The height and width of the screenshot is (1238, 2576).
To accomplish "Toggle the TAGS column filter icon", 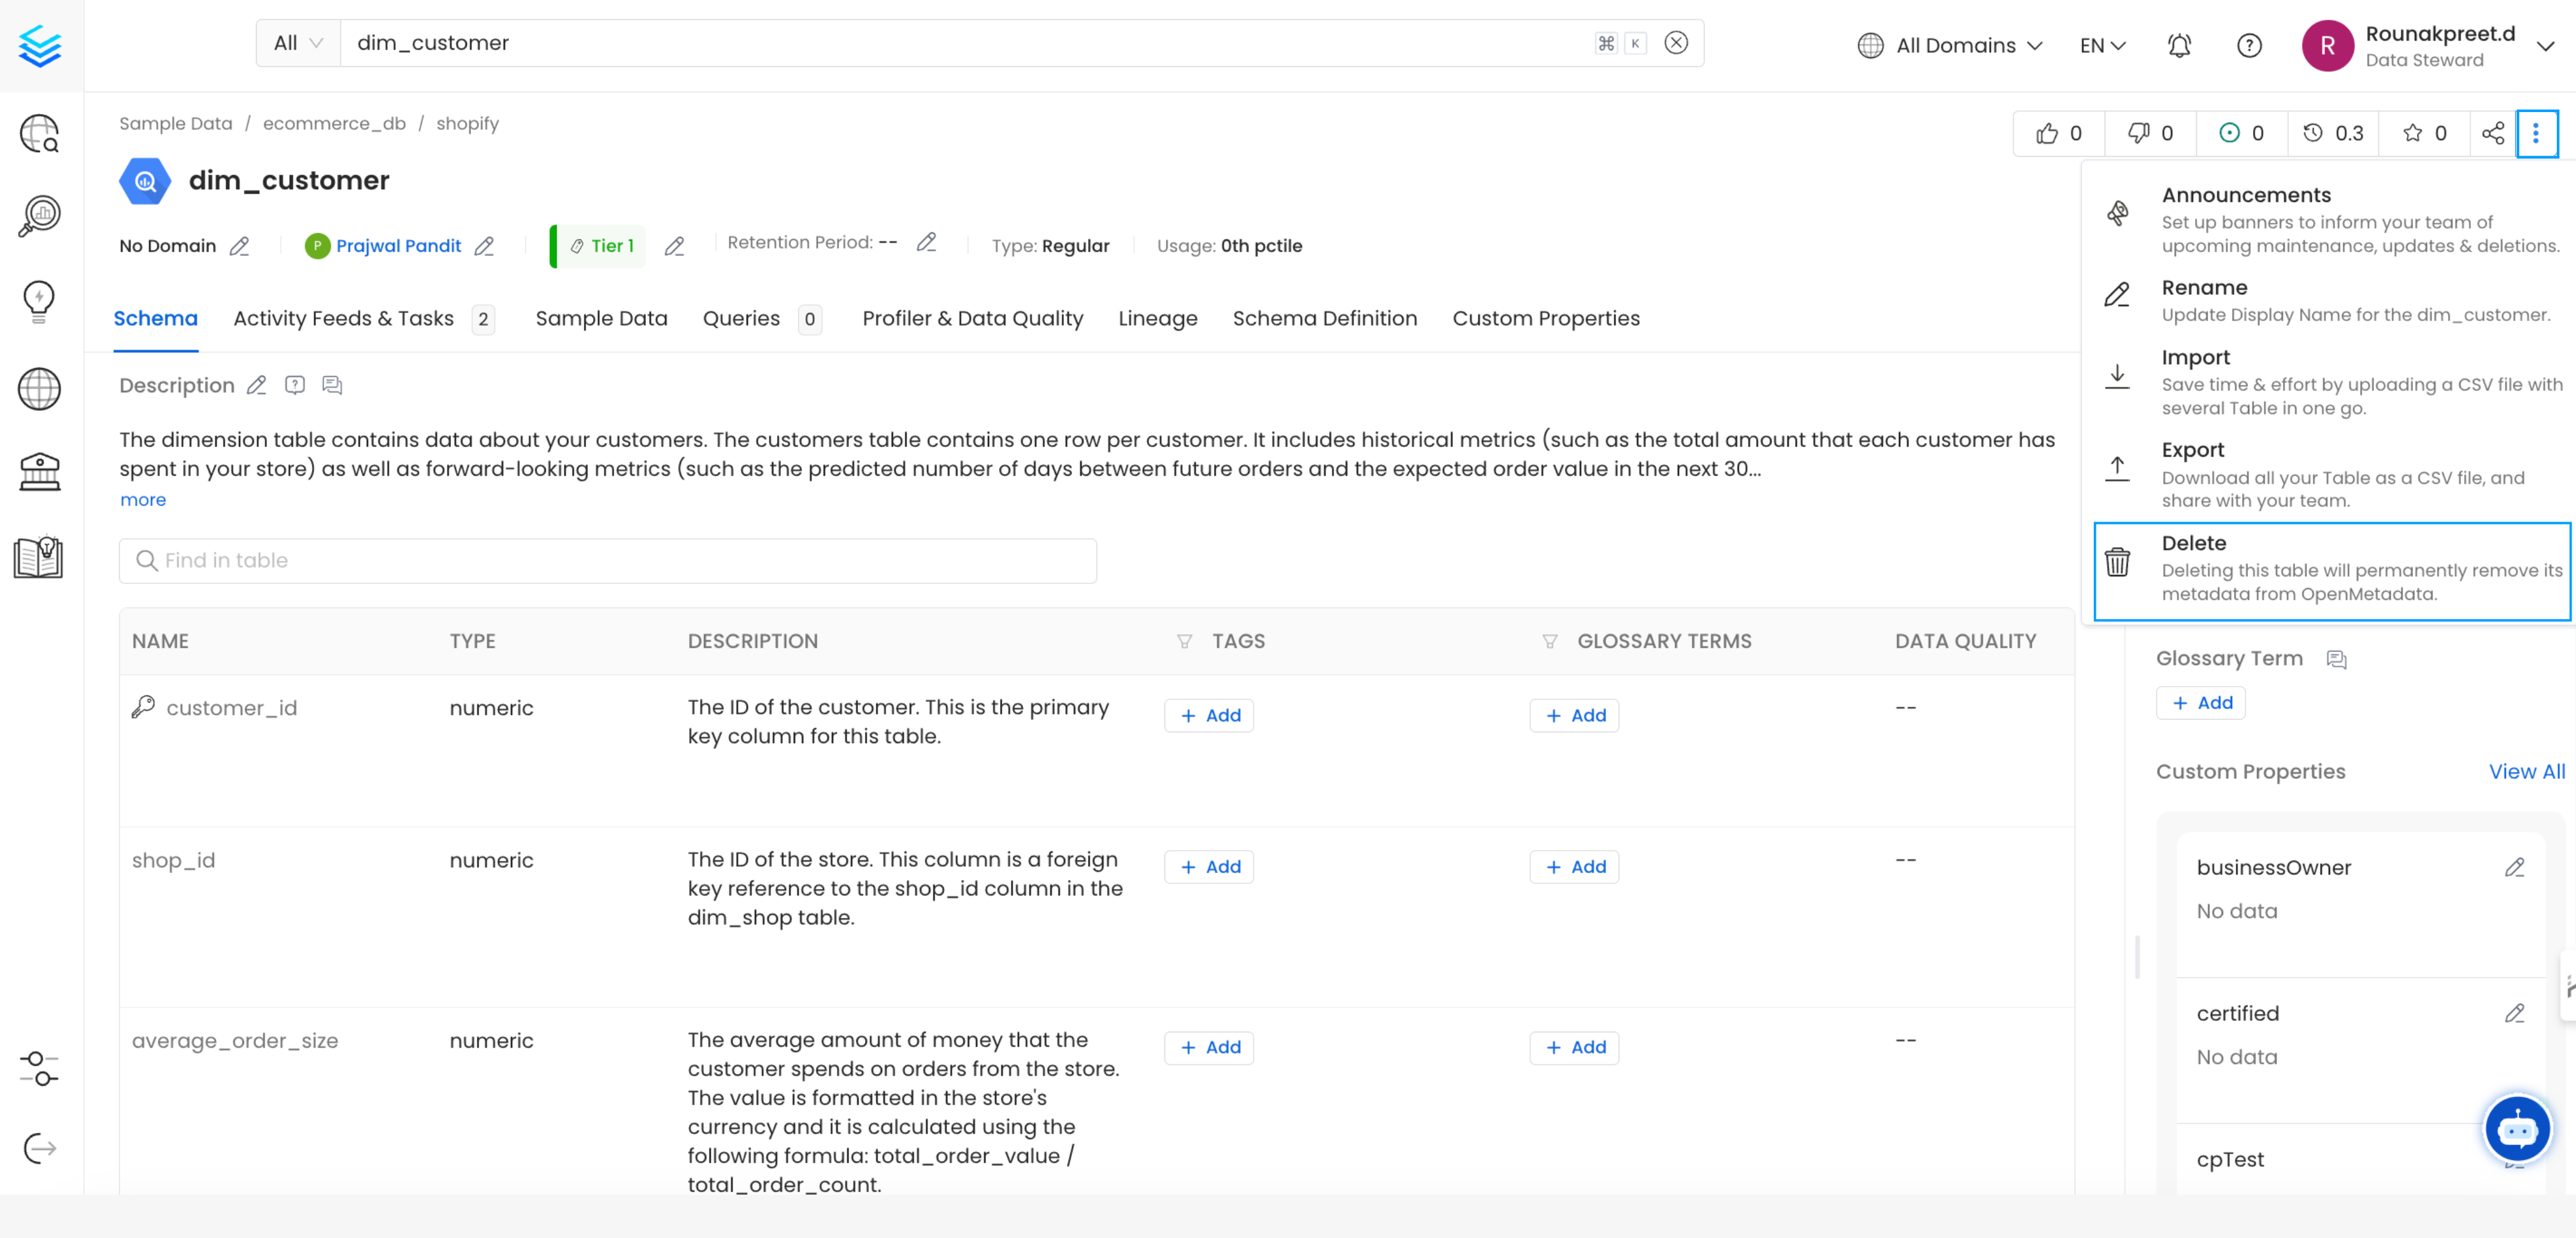I will [x=1184, y=641].
